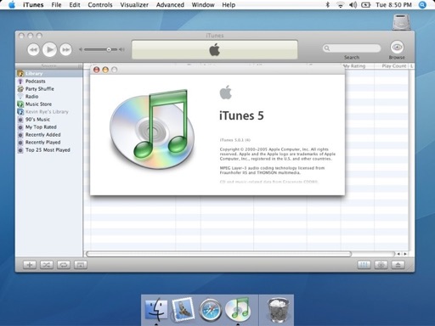Toggle shuffle mode button
435x326 pixels.
tap(47, 265)
